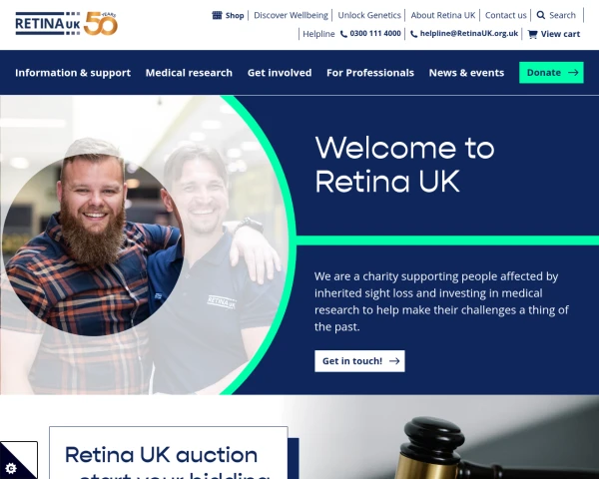Viewport: 599px width, 479px height.
Task: Open the Contact us page
Action: click(x=505, y=15)
